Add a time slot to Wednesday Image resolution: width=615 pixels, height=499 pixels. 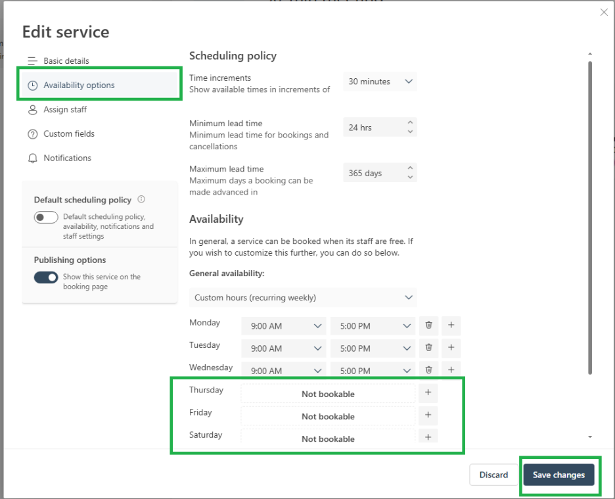coord(451,369)
